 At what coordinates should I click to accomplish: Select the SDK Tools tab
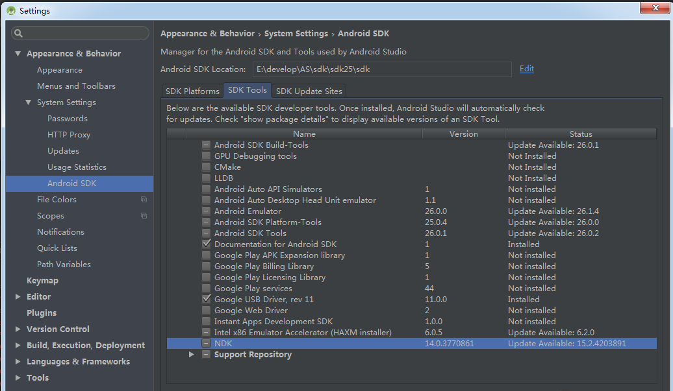click(x=248, y=90)
